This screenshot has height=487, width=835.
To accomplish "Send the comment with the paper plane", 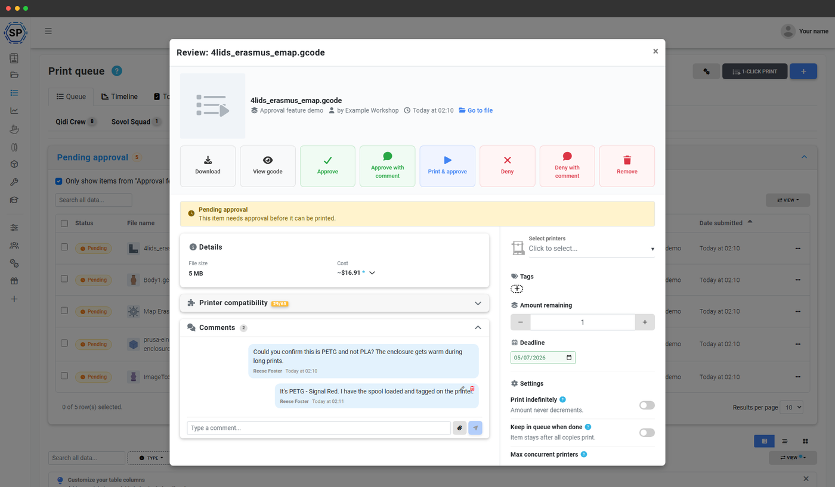I will click(475, 428).
